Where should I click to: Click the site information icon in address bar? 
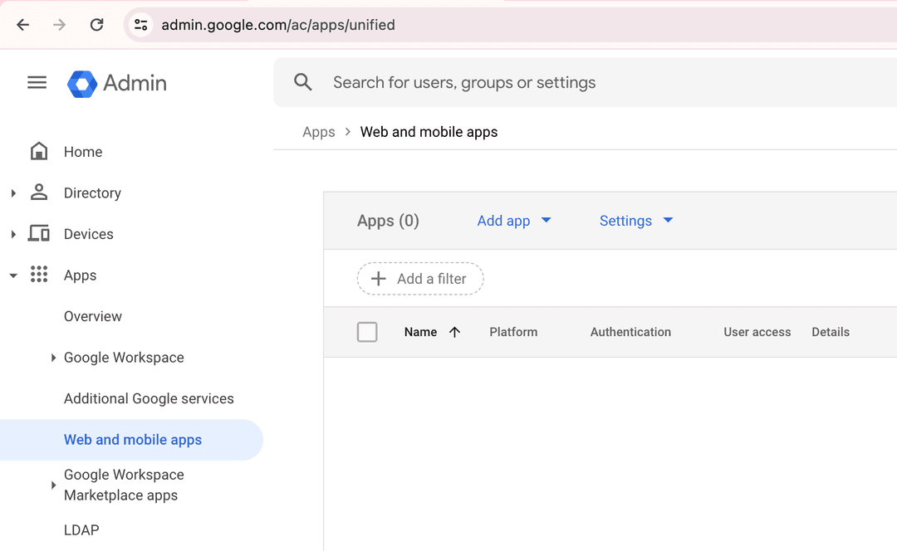140,24
